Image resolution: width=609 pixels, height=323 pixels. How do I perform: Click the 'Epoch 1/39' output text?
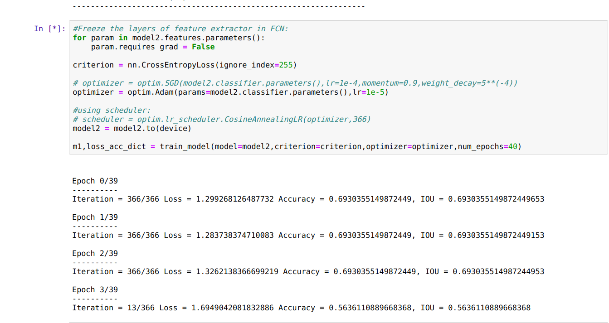tap(95, 217)
